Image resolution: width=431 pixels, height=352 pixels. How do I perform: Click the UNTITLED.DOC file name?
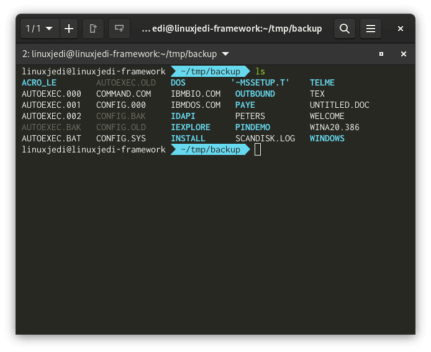point(339,105)
